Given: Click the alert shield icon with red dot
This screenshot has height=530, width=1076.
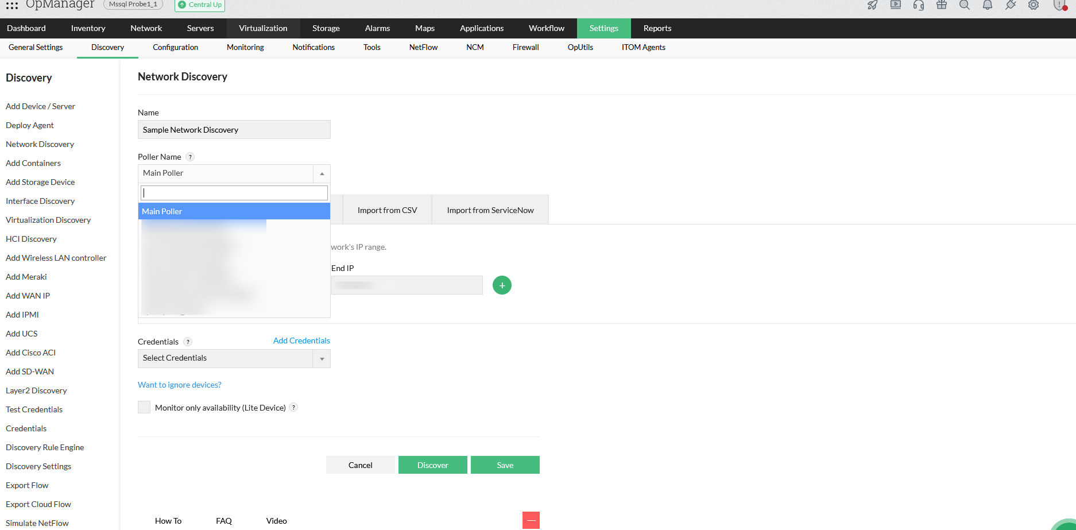Looking at the screenshot, I should coord(1060,5).
